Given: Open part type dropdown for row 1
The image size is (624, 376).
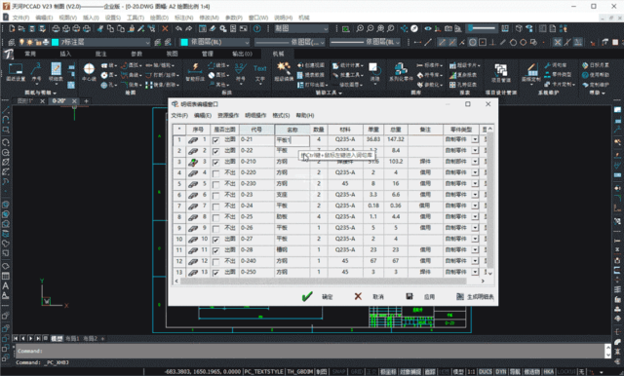Looking at the screenshot, I should 475,139.
